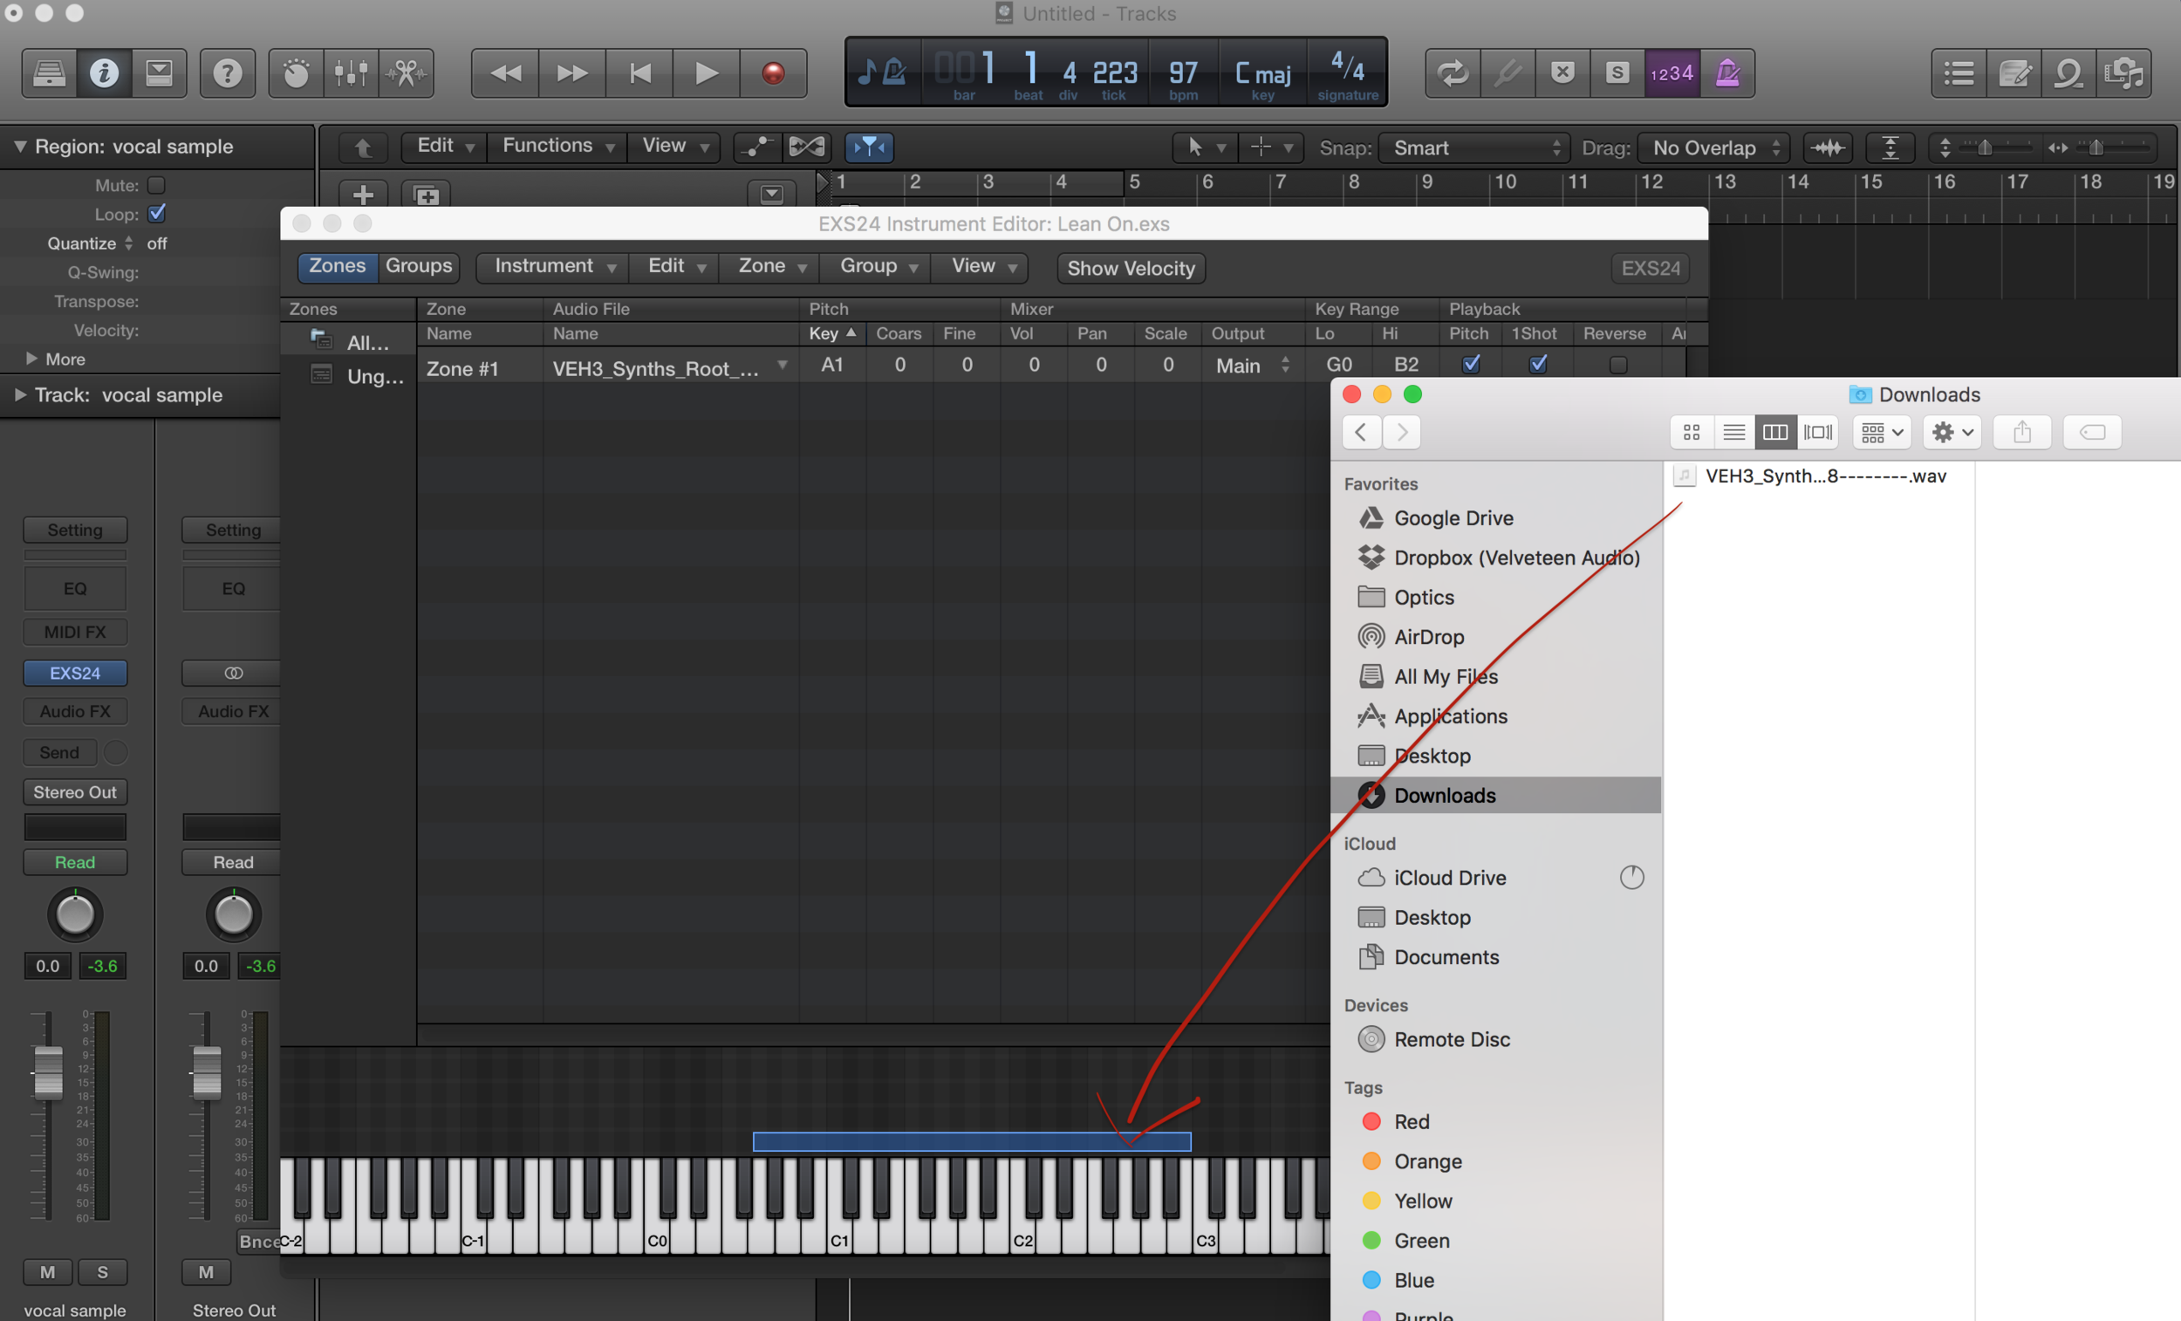The image size is (2181, 1321).
Task: Open the Note Pads icon
Action: [x=2014, y=72]
